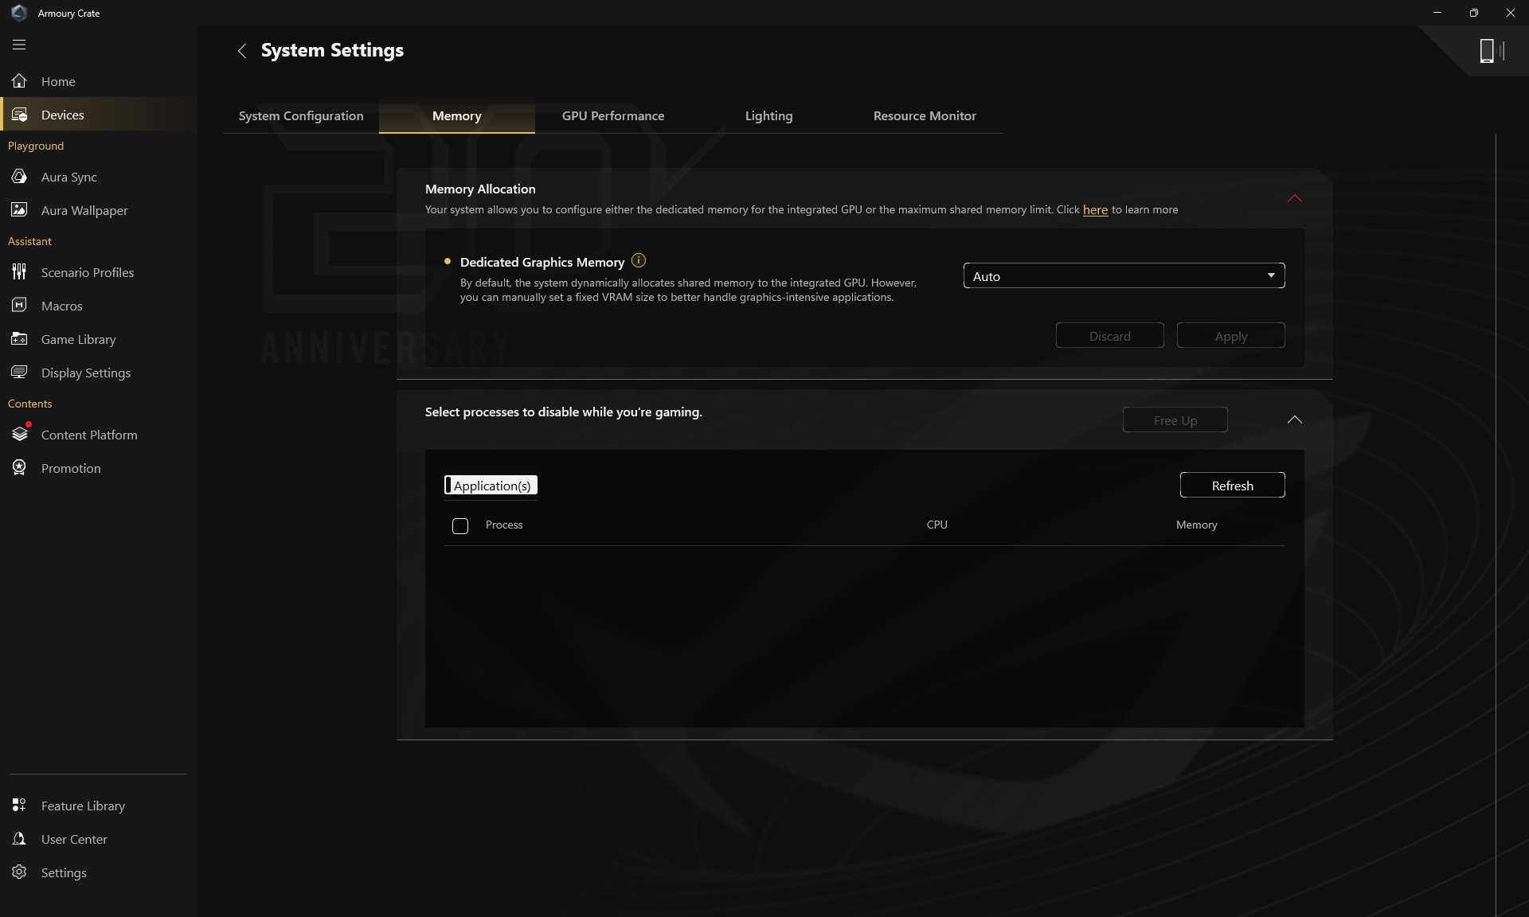This screenshot has height=917, width=1529.
Task: Go to Scenario Profiles
Action: coord(99,272)
